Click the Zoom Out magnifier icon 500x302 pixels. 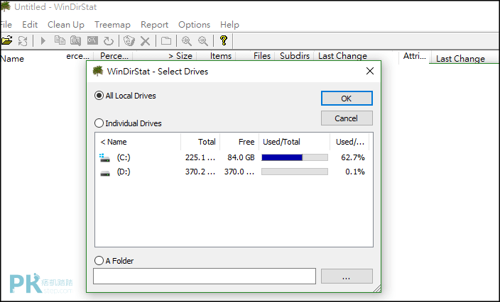[x=203, y=40]
